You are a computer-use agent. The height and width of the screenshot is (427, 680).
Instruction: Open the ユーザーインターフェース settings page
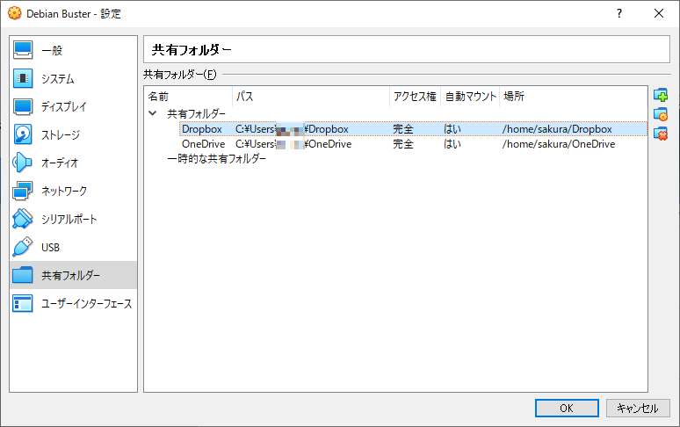(86, 303)
